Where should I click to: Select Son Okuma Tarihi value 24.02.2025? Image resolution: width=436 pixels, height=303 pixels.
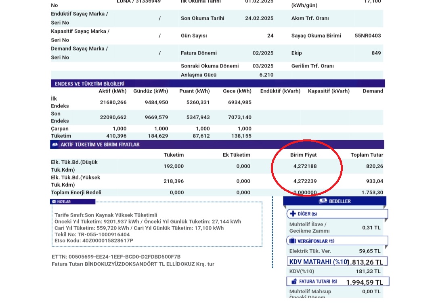pos(259,18)
